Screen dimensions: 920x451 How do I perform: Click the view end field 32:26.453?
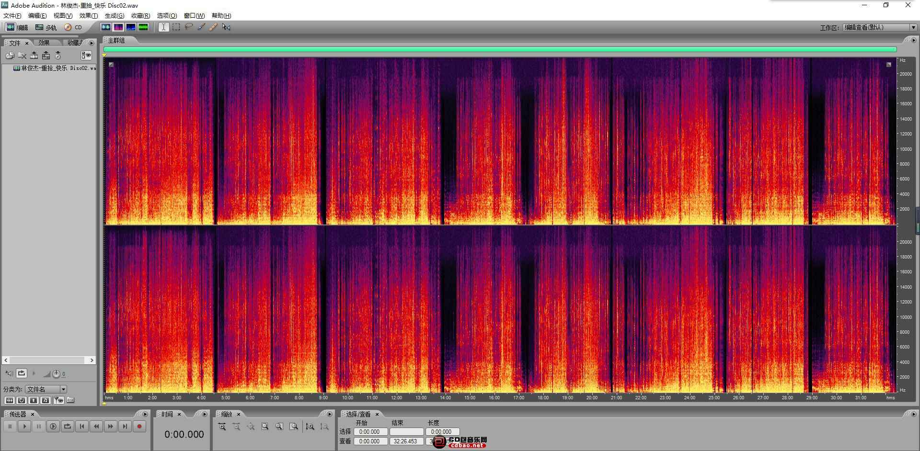(406, 441)
